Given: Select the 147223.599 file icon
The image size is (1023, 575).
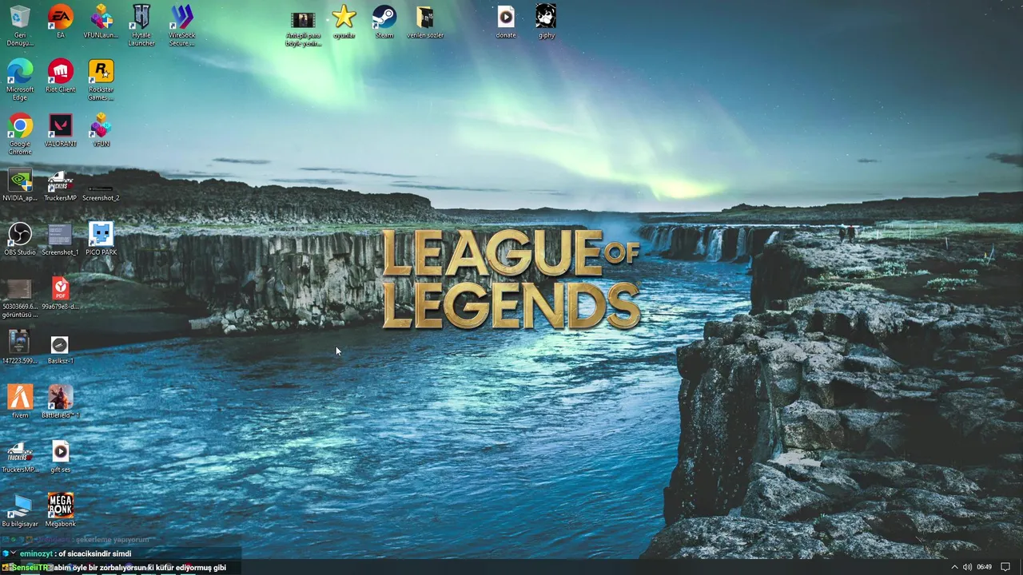Looking at the screenshot, I should (20, 347).
